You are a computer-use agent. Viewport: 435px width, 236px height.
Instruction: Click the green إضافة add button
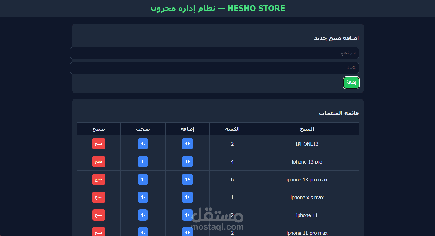pyautogui.click(x=351, y=83)
